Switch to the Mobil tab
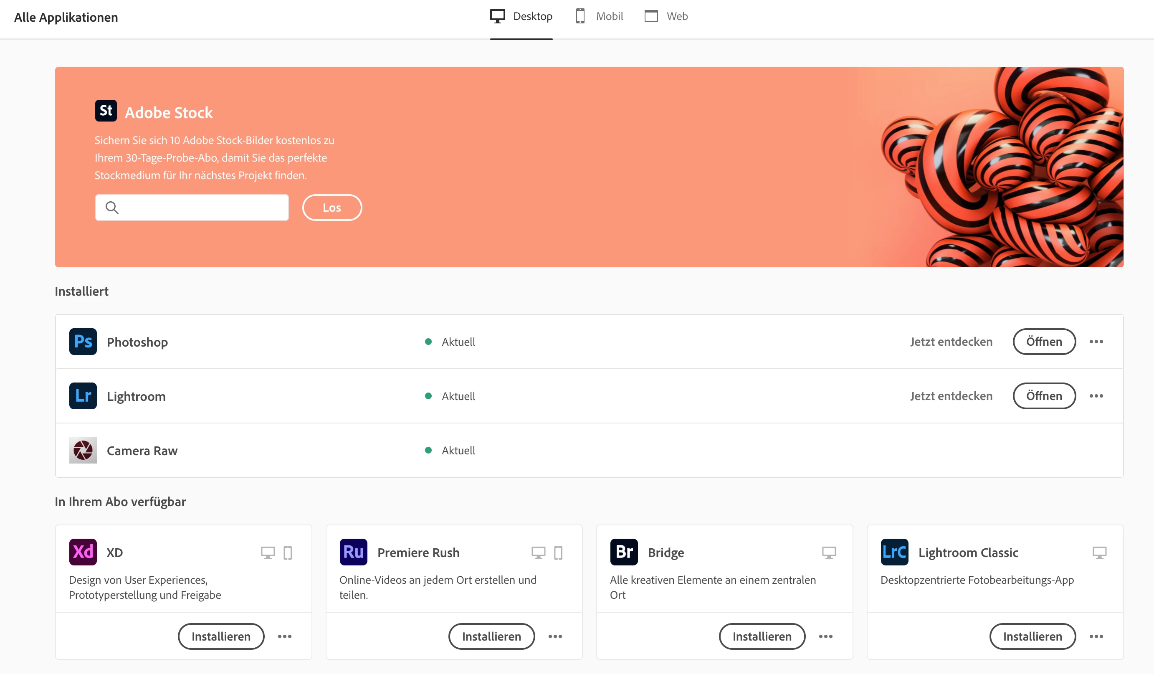The width and height of the screenshot is (1154, 674). tap(600, 16)
